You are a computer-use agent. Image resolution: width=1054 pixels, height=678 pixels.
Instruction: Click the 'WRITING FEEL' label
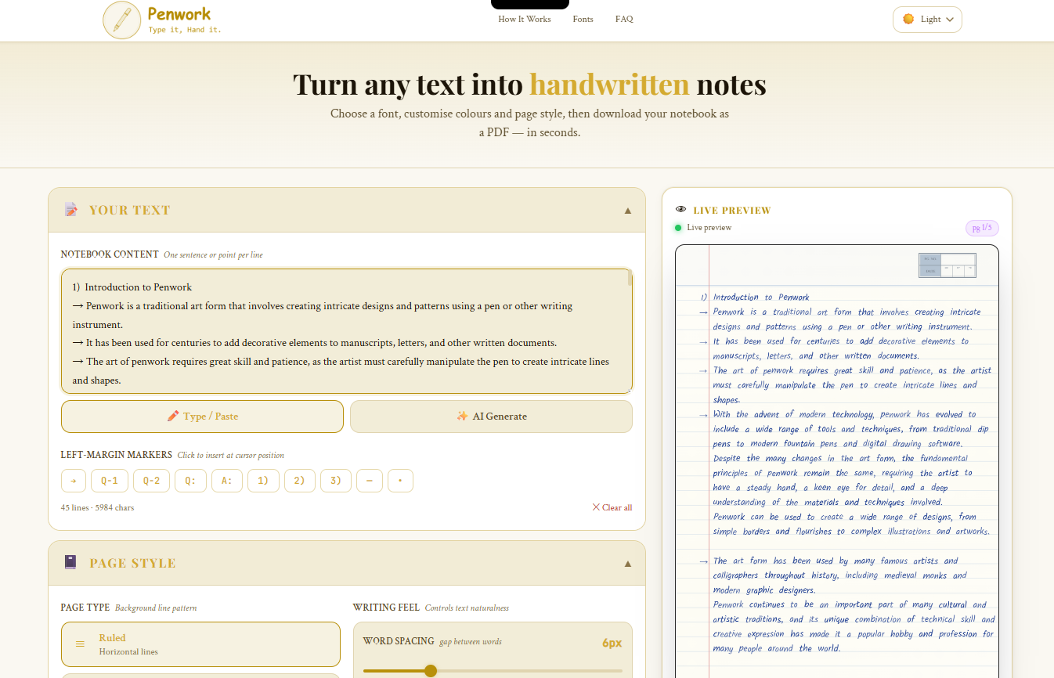(x=386, y=608)
